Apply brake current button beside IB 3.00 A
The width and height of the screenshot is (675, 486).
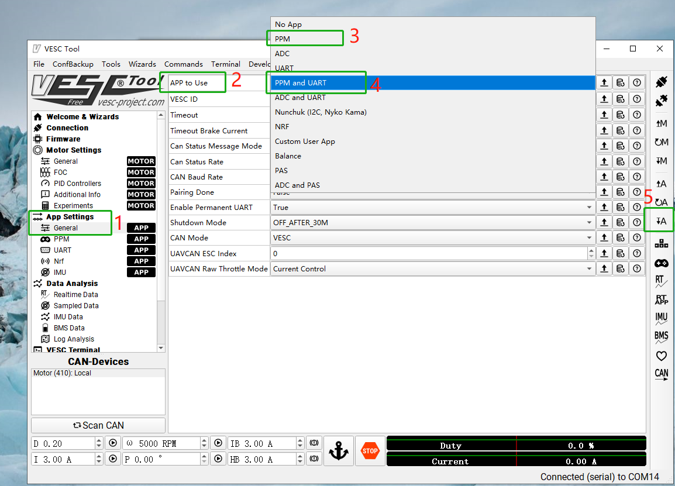pyautogui.click(x=314, y=443)
